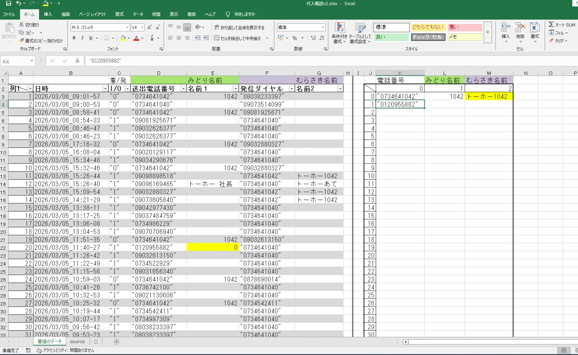Toggle Italic formatting
This screenshot has width=578, height=355.
point(82,38)
